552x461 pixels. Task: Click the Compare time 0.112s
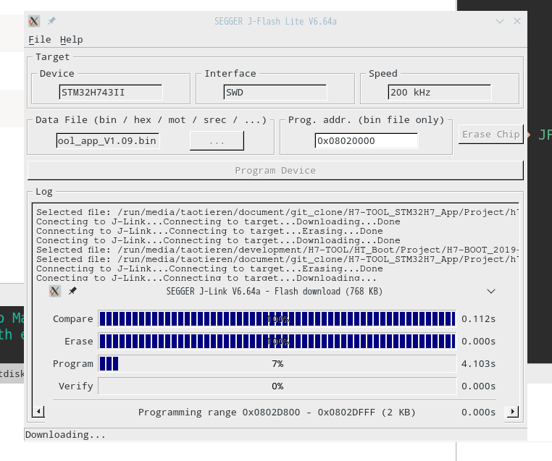478,319
